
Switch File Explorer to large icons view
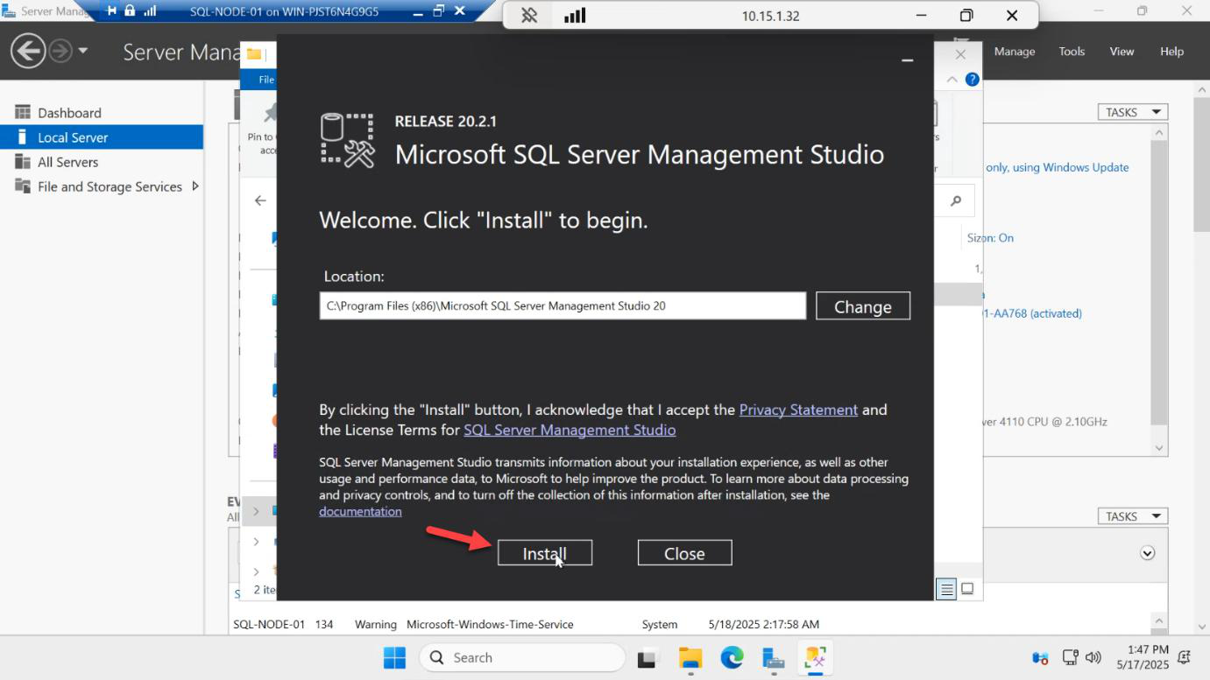[x=967, y=589]
